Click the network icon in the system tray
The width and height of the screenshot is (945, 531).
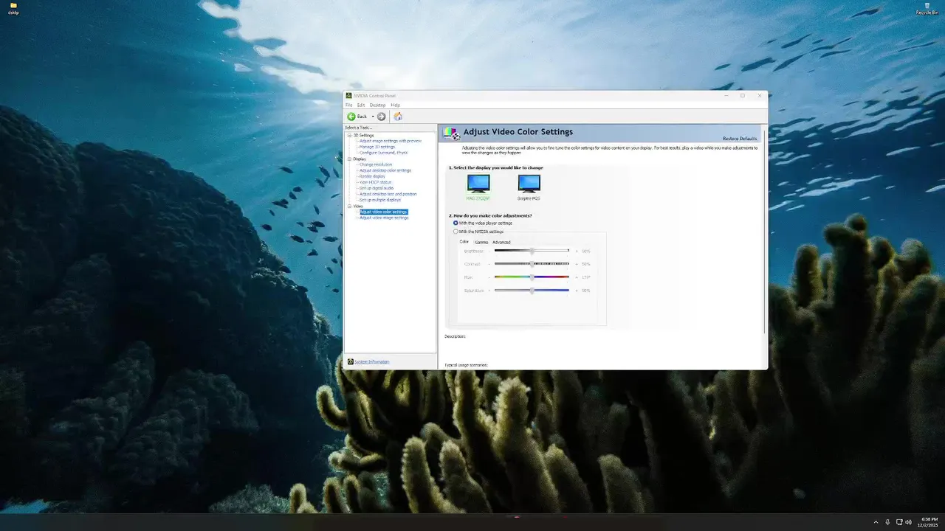898,522
